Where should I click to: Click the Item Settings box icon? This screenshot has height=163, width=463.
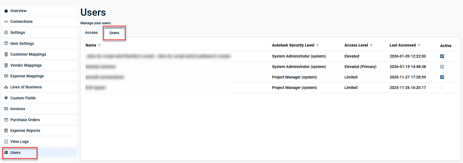pos(6,44)
